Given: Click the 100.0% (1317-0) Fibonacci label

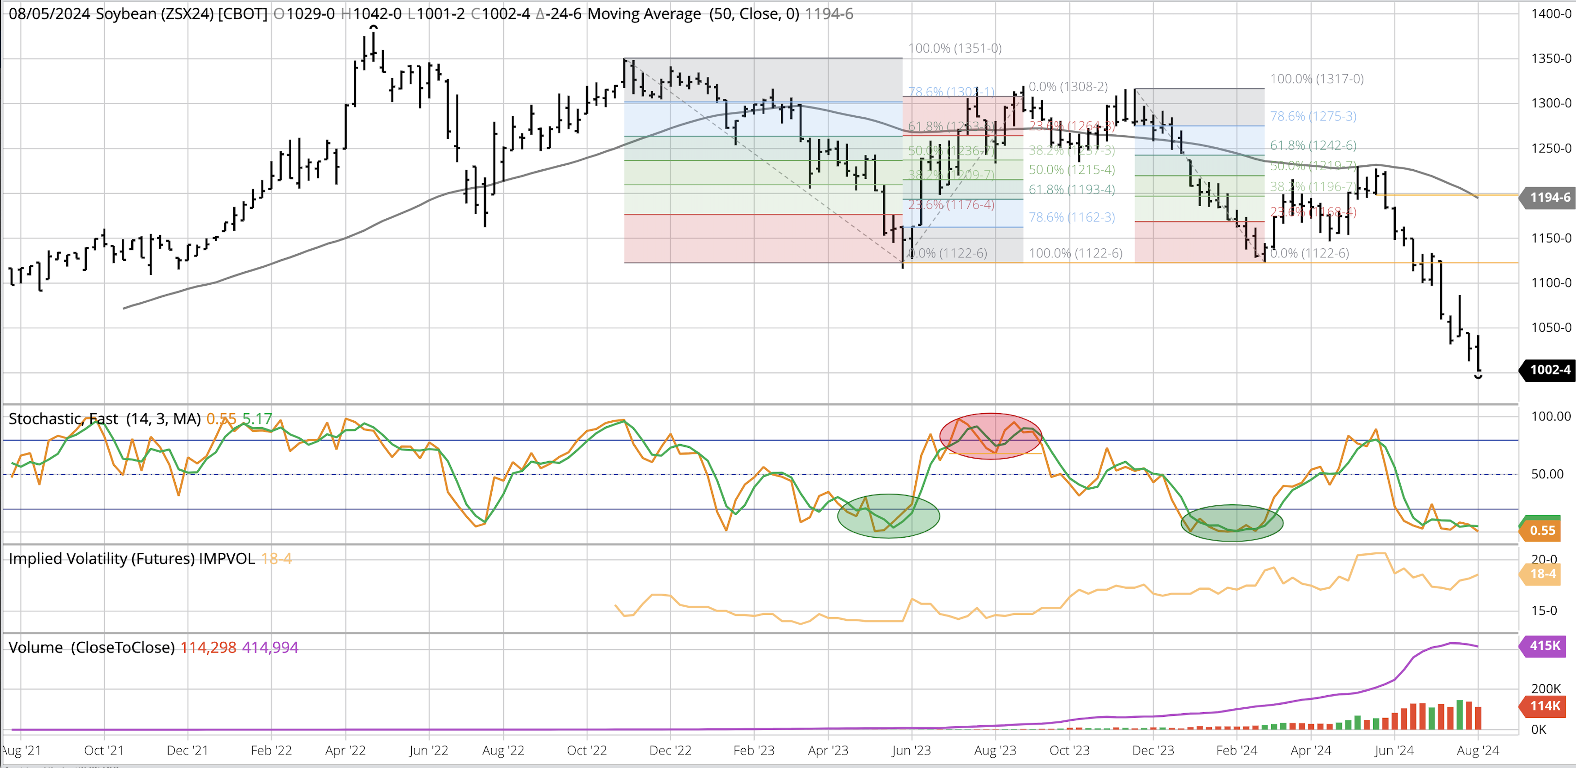Looking at the screenshot, I should (x=1317, y=79).
